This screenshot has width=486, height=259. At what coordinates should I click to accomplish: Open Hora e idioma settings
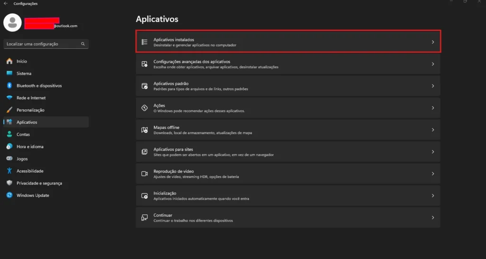(x=46, y=147)
